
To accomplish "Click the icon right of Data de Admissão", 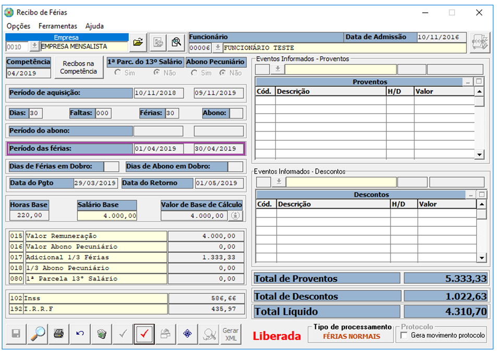I will coord(480,42).
